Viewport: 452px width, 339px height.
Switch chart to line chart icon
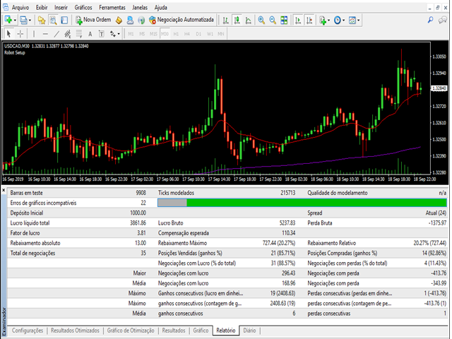[248, 20]
